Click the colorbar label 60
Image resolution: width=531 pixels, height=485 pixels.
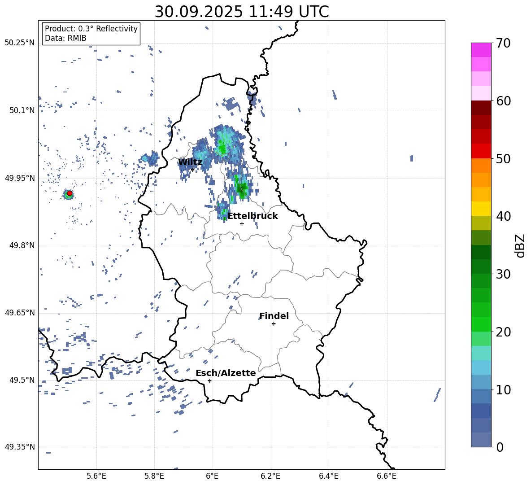tap(504, 101)
